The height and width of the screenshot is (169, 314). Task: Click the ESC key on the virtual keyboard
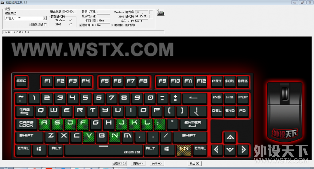tap(21, 81)
